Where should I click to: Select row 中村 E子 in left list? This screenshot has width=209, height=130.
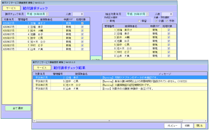point(46,45)
